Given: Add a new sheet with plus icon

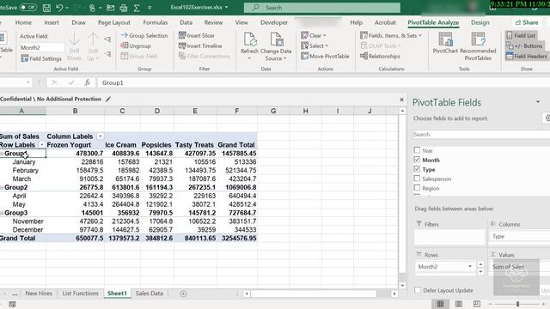Looking at the screenshot, I should tap(183, 294).
